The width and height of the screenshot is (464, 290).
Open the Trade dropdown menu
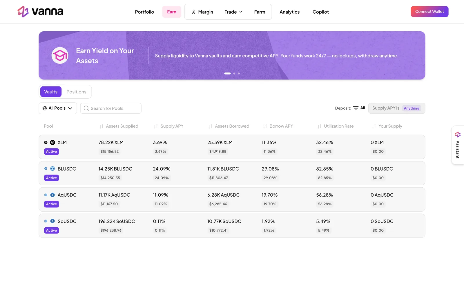[233, 12]
